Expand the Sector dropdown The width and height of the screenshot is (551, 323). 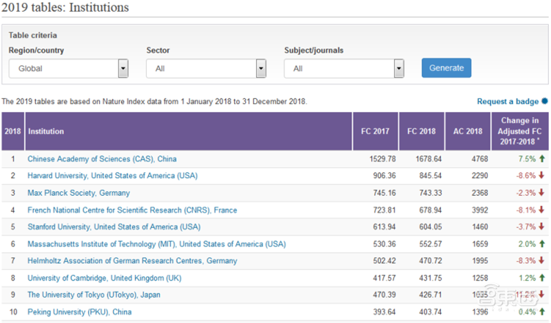pos(206,69)
